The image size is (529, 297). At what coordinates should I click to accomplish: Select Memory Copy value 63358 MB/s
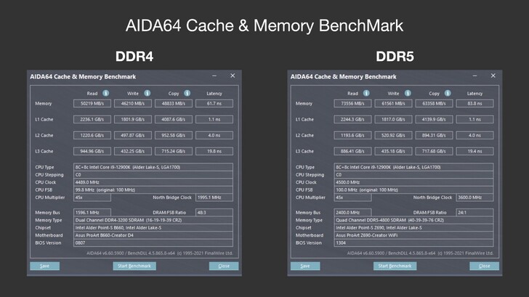[434, 104]
